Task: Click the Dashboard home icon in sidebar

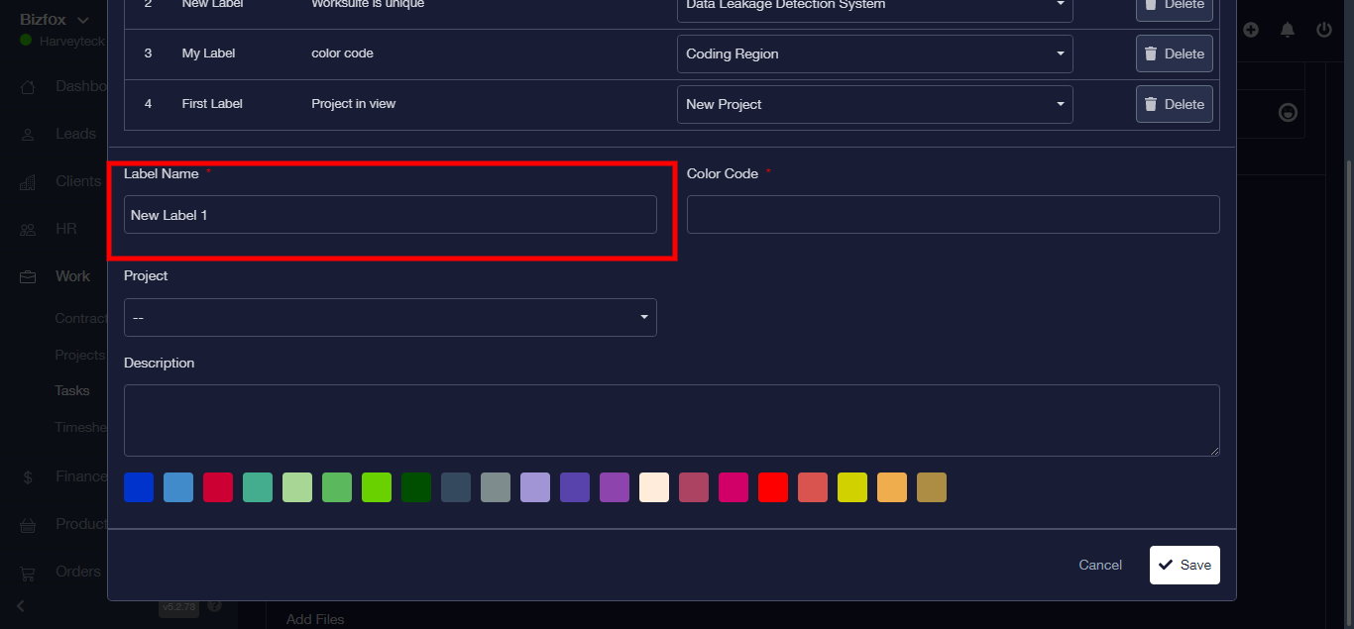Action: (29, 87)
